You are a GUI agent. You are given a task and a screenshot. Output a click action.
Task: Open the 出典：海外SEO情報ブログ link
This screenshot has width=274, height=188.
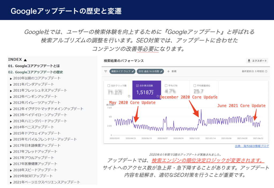(x=252, y=146)
